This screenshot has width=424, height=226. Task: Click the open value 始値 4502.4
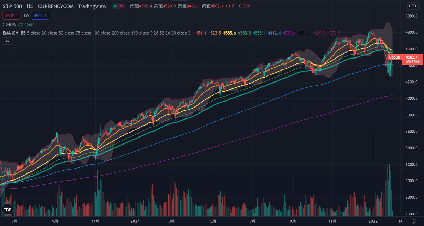[141, 6]
